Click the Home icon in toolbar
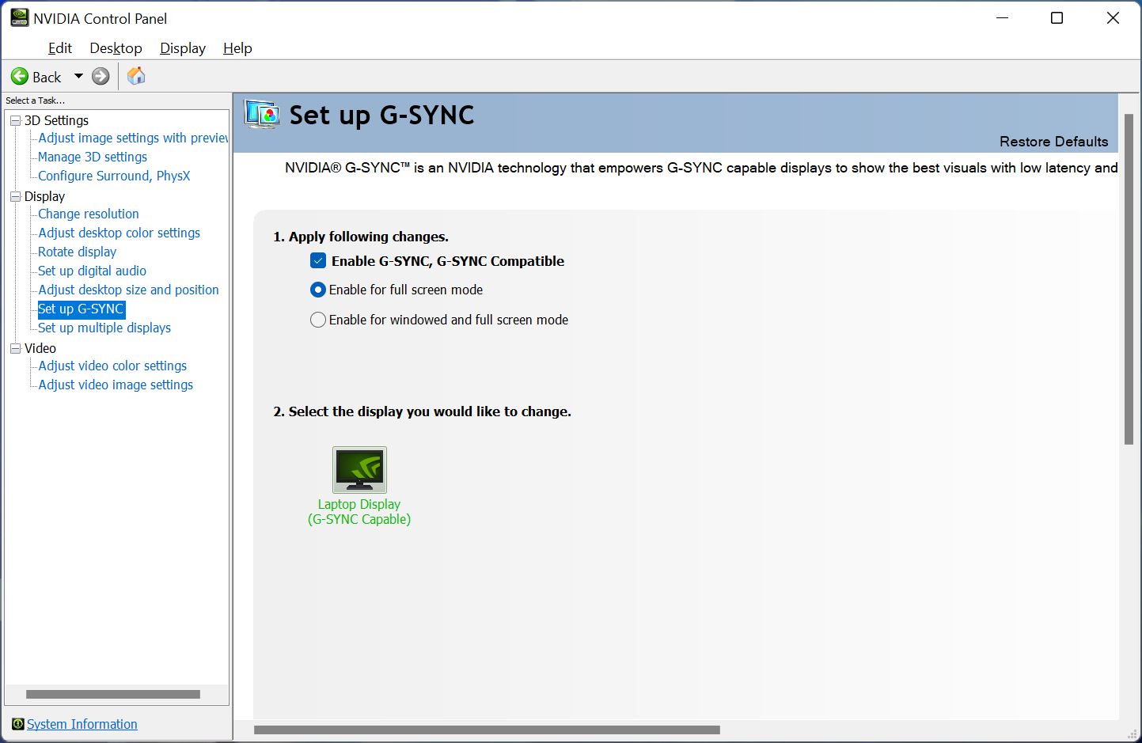 click(x=136, y=76)
